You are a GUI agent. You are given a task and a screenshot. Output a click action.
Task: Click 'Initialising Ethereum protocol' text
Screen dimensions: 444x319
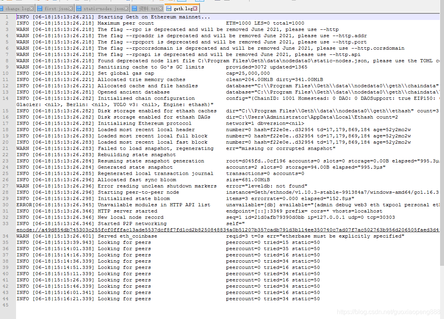coord(144,124)
